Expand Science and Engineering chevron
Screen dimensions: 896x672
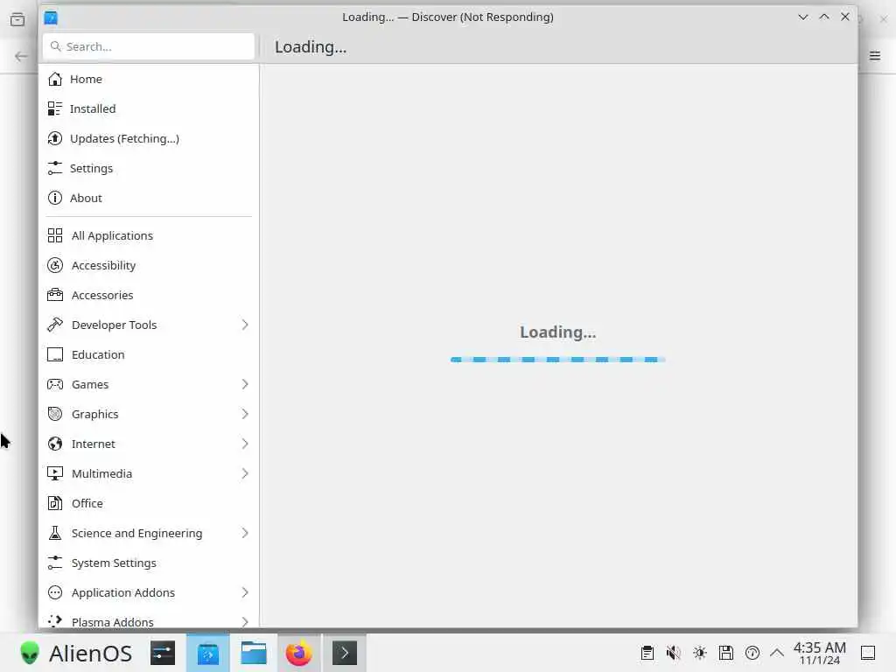[x=245, y=533]
